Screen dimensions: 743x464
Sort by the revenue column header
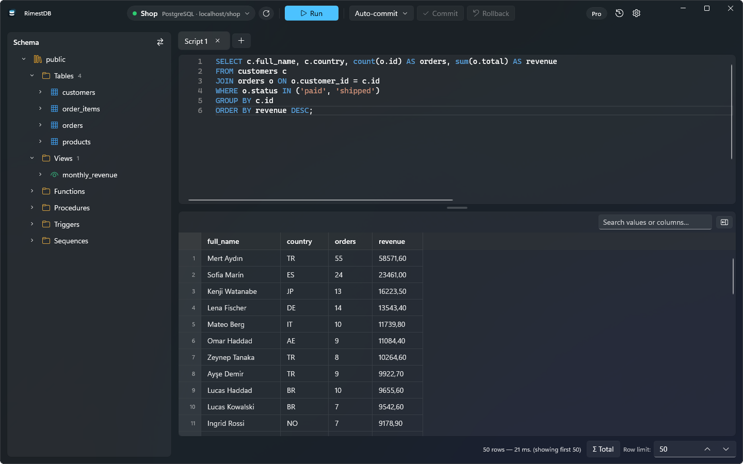[397, 241]
